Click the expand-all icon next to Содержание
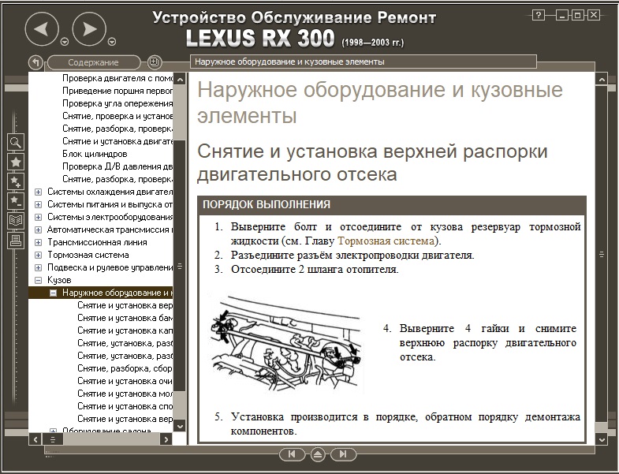 154,62
